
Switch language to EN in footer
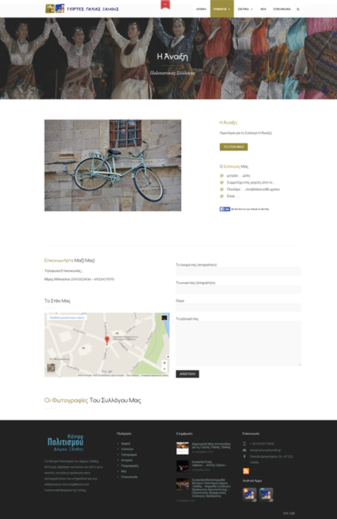(x=285, y=513)
